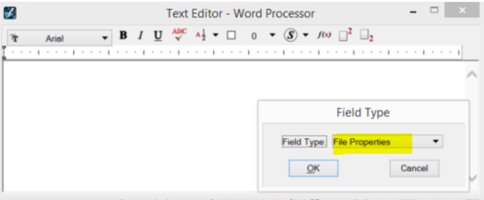
Task: Toggle Italic formatting
Action: [141, 36]
